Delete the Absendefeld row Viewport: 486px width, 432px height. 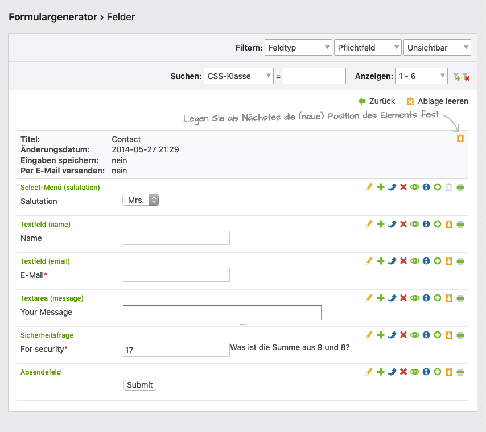pos(403,372)
